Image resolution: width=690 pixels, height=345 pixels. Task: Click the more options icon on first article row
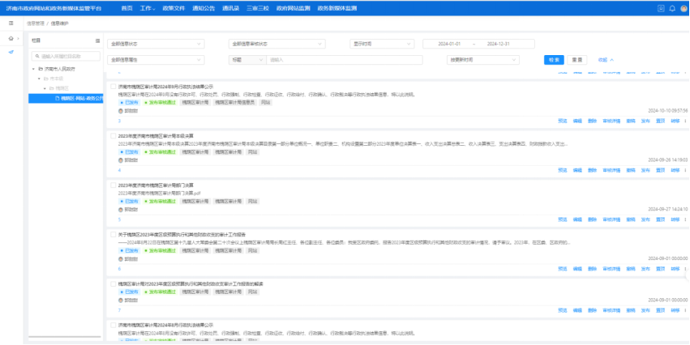point(685,121)
